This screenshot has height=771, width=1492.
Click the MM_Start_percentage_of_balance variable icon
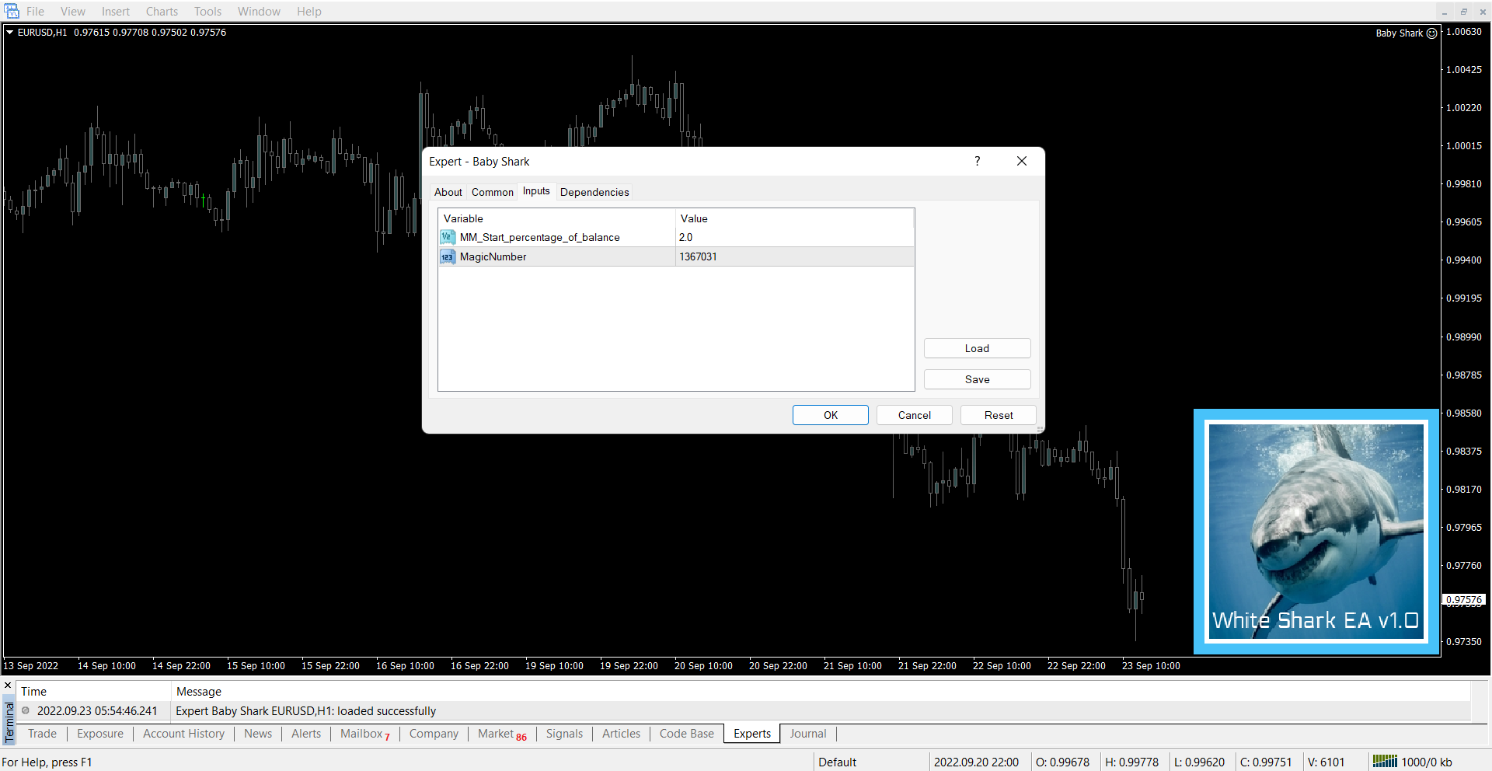tap(448, 237)
